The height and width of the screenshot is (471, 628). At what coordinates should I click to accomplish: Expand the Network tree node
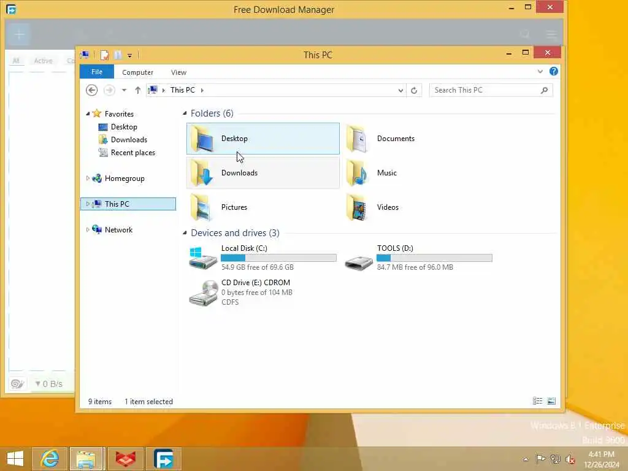(x=87, y=229)
